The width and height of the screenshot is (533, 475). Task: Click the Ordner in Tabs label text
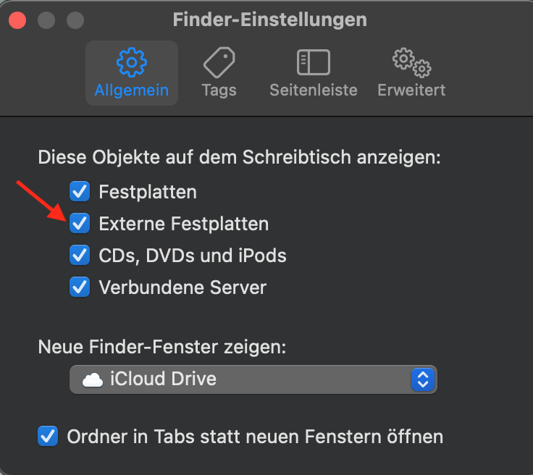[254, 437]
